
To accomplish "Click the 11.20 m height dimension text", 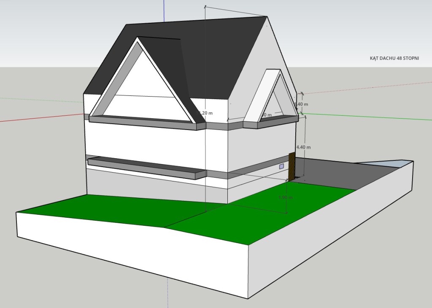I will pyautogui.click(x=205, y=113).
